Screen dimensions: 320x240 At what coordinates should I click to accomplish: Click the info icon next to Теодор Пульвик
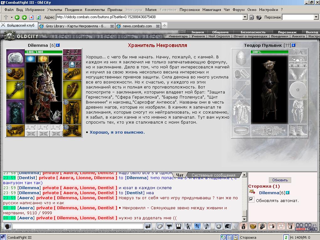click(x=293, y=45)
